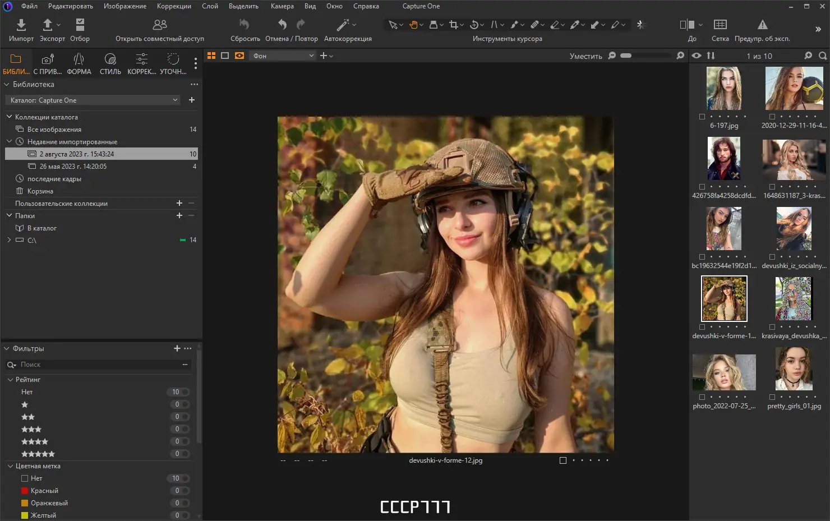The image size is (830, 521).
Task: Select the Pan hand cursor tool
Action: [413, 25]
